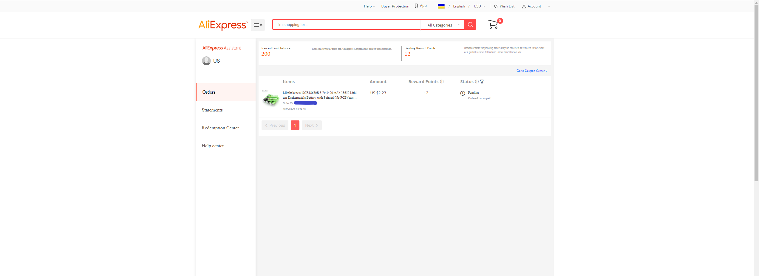
Task: Click the Status column info icon
Action: 477,82
